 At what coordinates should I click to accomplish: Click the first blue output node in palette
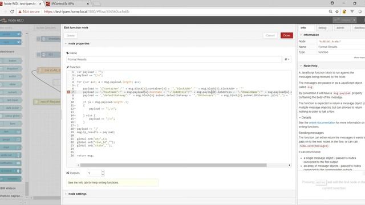point(11,34)
